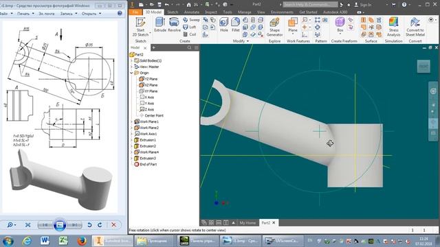Image resolution: width=440 pixels, height=247 pixels.
Task: Switch to the Environments ribbon tab
Action: click(x=282, y=12)
